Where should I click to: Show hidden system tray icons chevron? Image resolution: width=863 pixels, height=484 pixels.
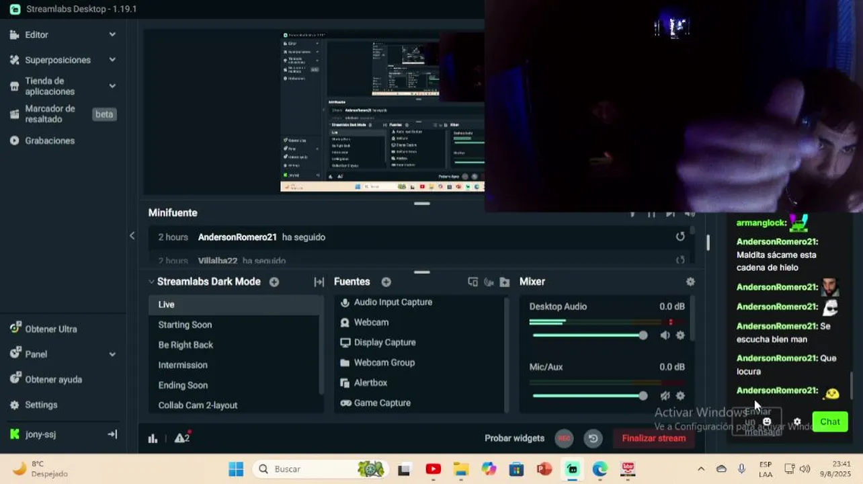[701, 469]
